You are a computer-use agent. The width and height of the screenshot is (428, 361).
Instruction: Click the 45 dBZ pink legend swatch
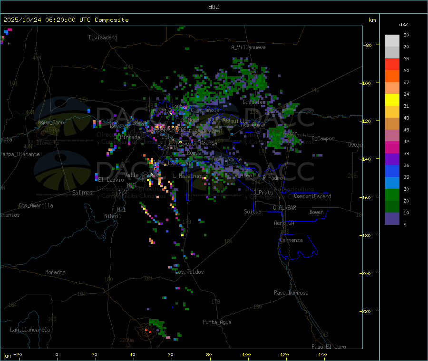[392, 136]
